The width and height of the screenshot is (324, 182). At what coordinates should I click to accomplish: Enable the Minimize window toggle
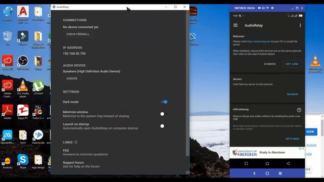[163, 114]
